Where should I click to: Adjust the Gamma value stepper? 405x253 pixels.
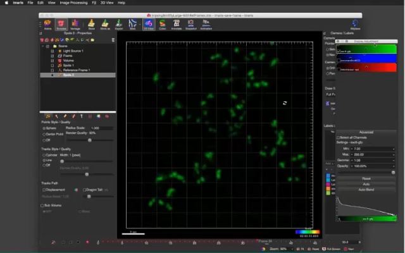pos(393,160)
